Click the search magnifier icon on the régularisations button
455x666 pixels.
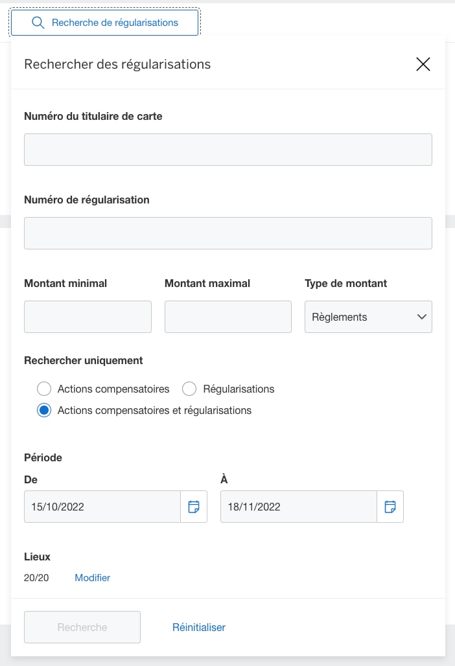tap(38, 22)
